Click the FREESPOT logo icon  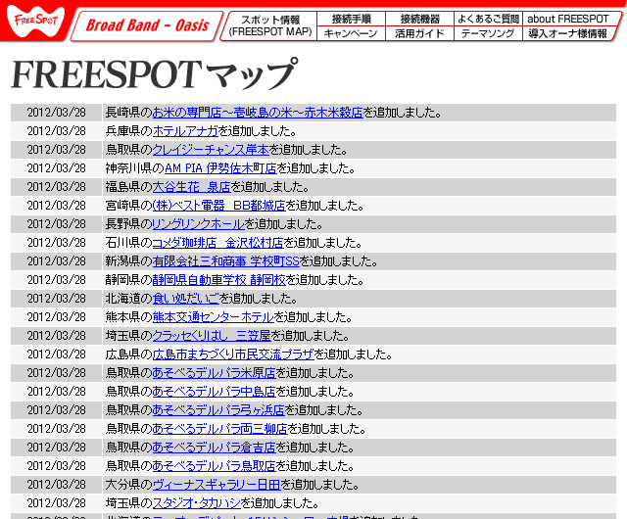click(x=32, y=20)
